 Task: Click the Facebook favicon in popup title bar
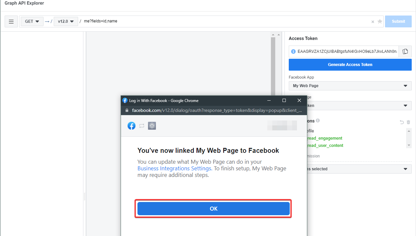coord(125,101)
